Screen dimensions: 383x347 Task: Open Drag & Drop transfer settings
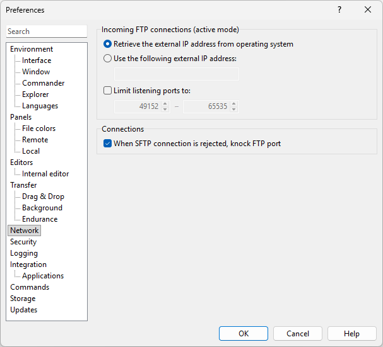point(43,196)
